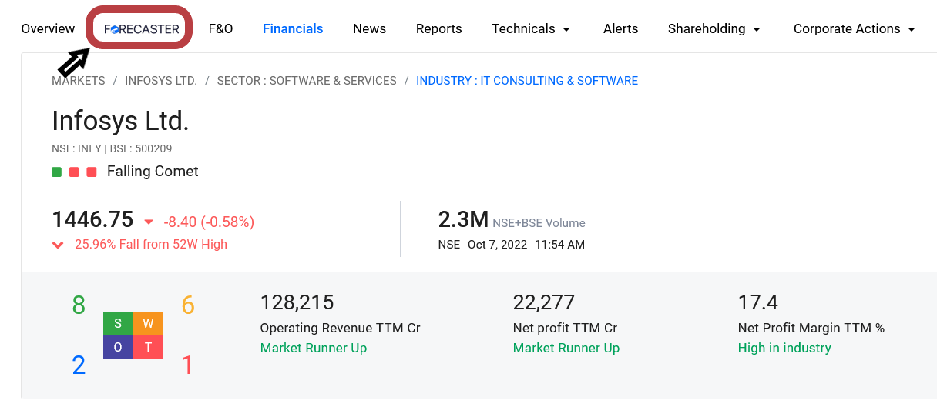
Task: Select the Financials tab
Action: tap(293, 28)
